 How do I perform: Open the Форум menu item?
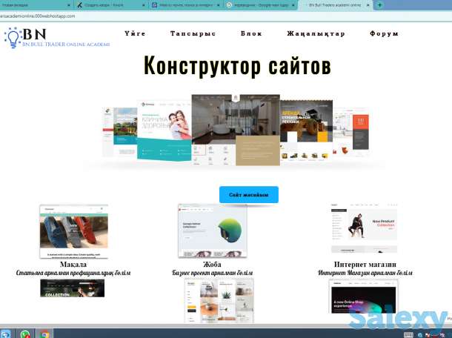tap(385, 33)
